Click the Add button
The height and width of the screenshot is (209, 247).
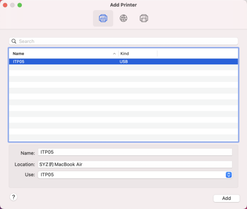(x=226, y=198)
